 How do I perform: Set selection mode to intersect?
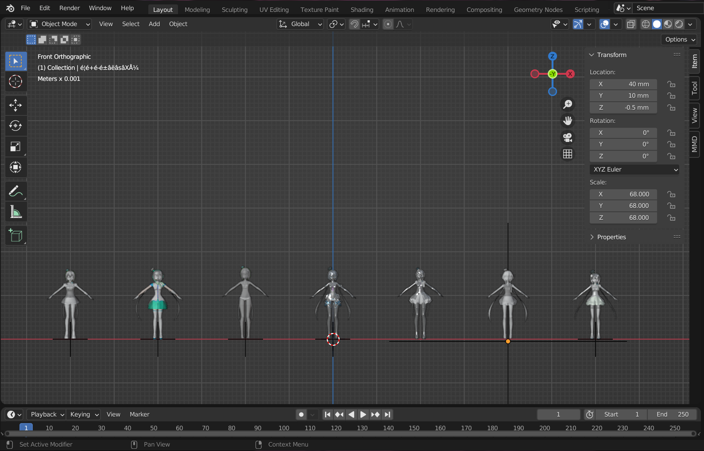76,40
